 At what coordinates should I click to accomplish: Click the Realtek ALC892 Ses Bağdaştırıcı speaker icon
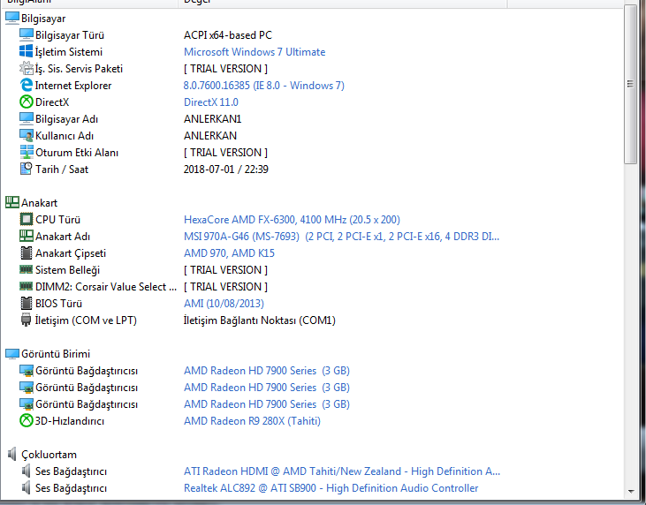(x=26, y=487)
